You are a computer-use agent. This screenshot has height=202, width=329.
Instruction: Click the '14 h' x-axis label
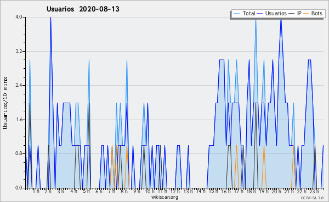[x=201, y=191]
